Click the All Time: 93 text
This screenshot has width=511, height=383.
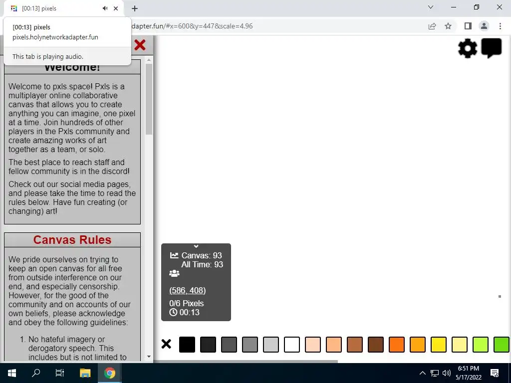click(202, 264)
